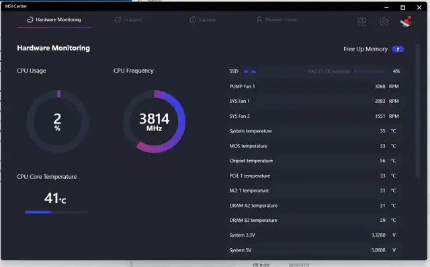Click the CPU Usage label

32,71
